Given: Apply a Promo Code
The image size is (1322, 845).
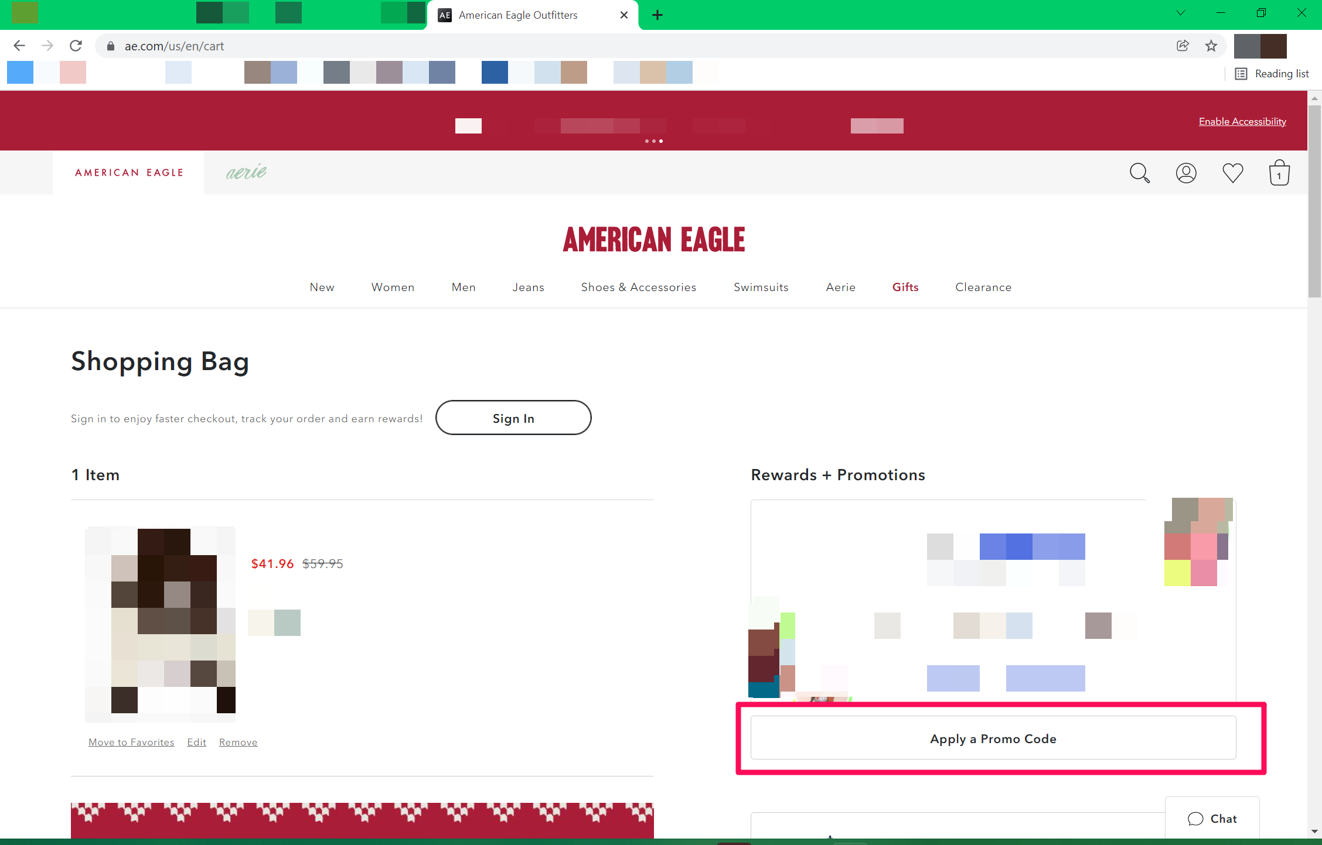Looking at the screenshot, I should (x=993, y=738).
